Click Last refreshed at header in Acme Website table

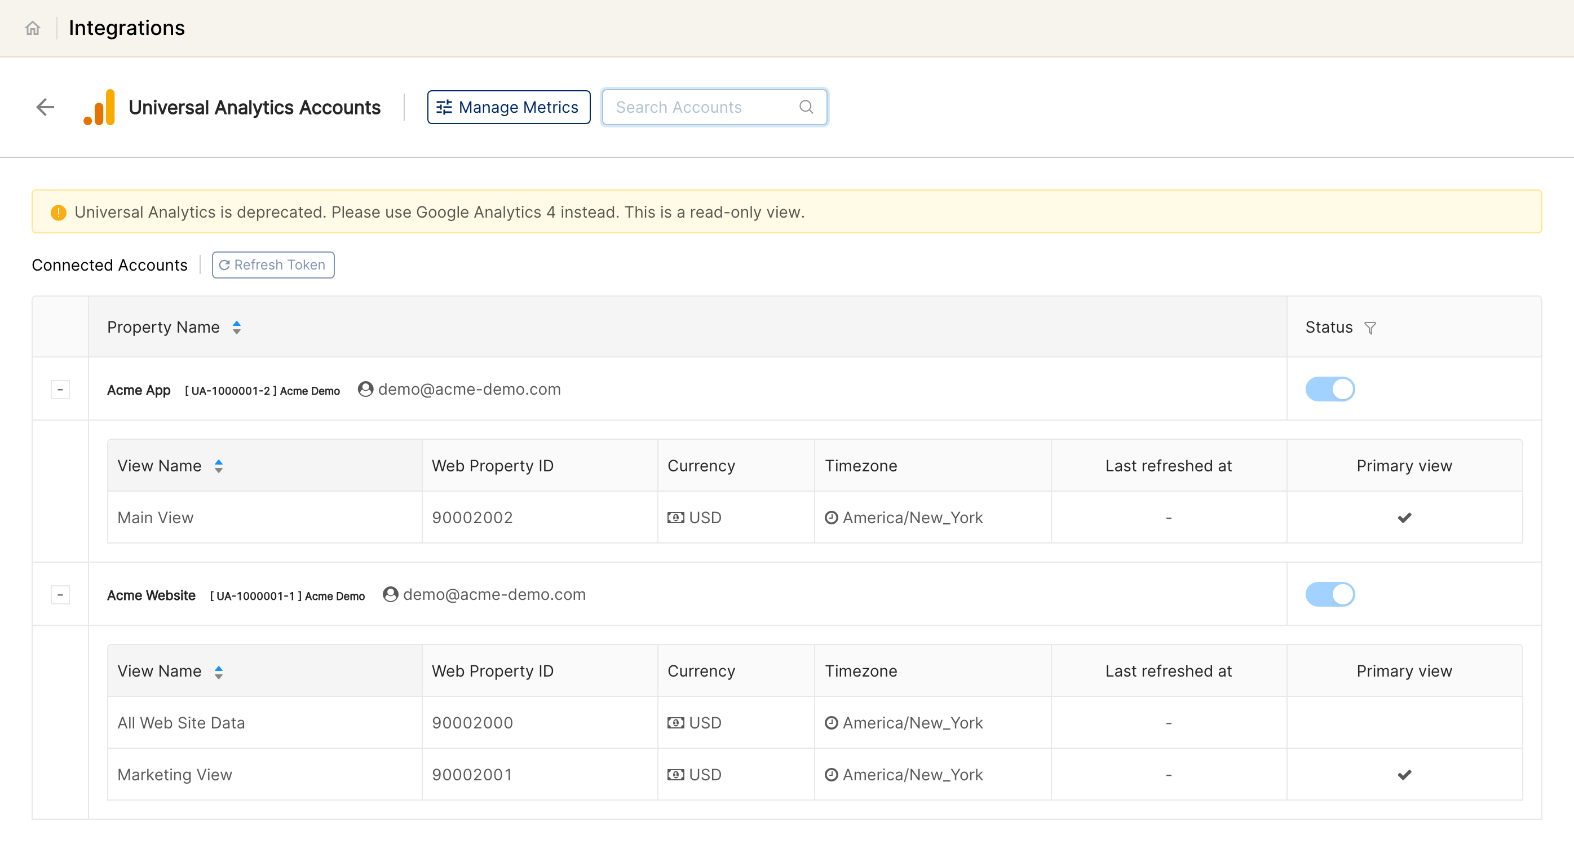pyautogui.click(x=1168, y=671)
